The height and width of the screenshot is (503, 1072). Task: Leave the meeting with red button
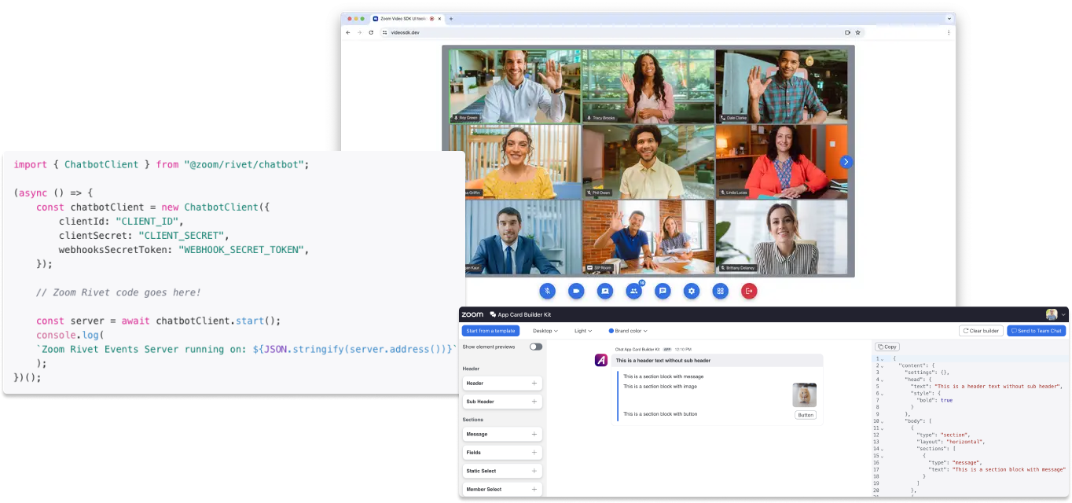tap(749, 291)
